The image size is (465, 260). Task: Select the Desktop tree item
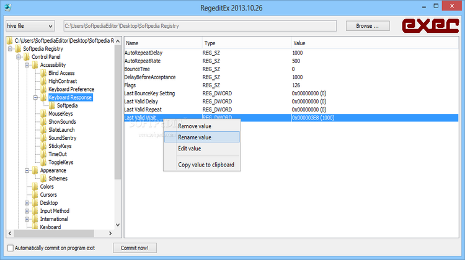(x=49, y=203)
